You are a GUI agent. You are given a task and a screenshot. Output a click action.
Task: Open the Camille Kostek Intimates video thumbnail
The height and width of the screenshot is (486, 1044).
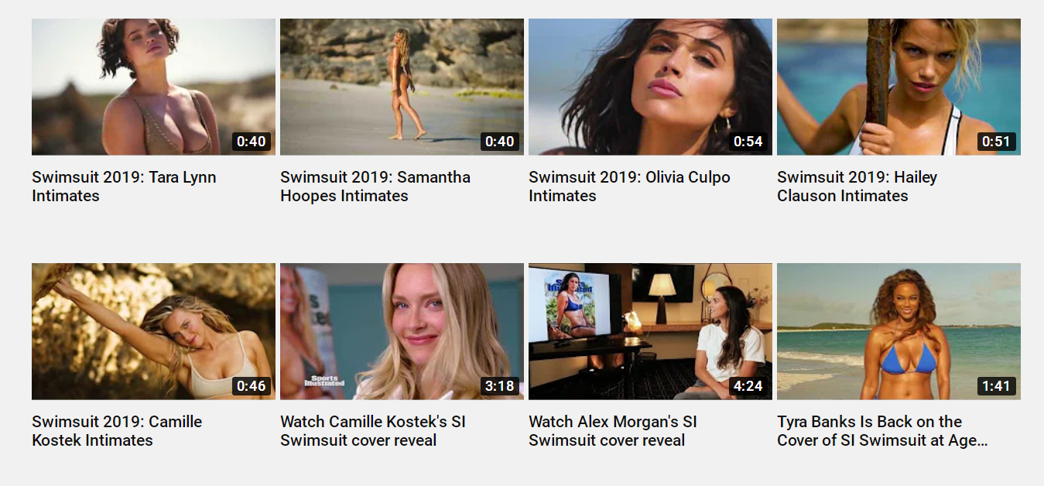[153, 331]
